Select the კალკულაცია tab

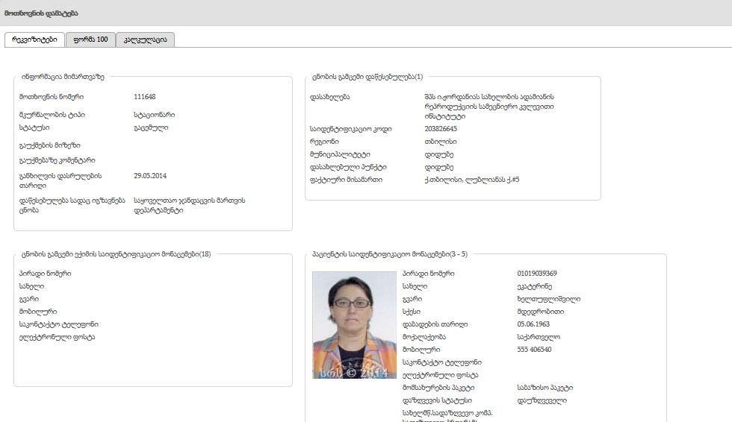click(145, 40)
